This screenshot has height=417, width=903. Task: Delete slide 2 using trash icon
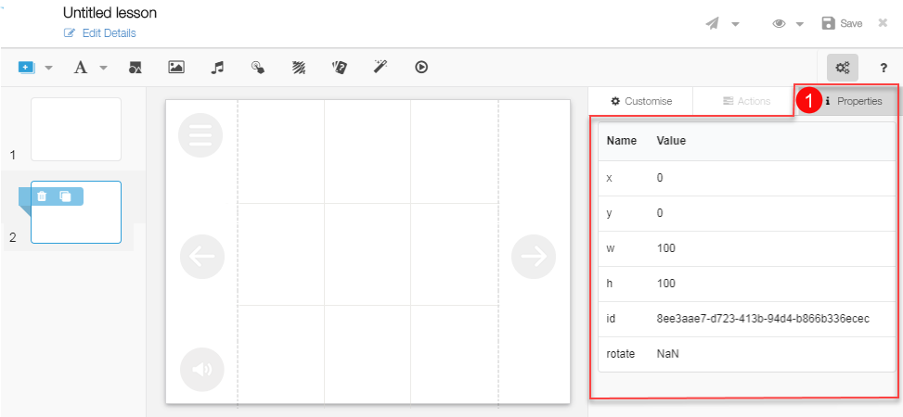(x=42, y=196)
